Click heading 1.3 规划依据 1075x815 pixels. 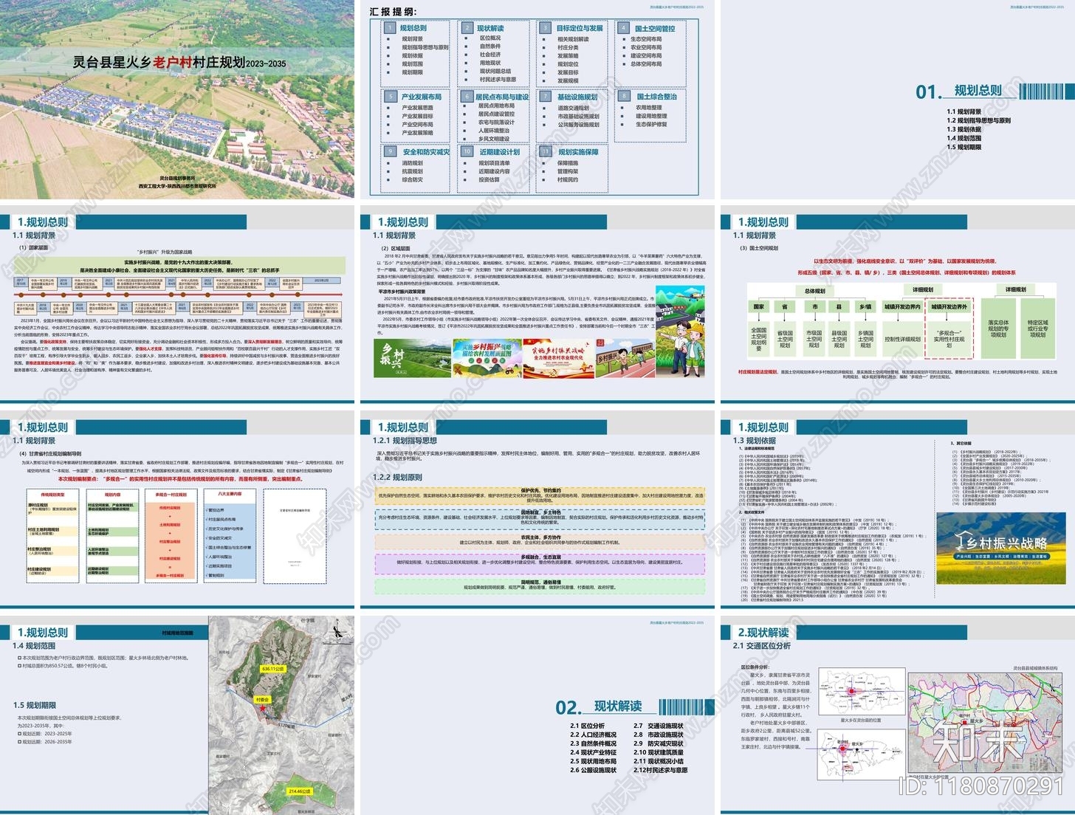coord(755,441)
